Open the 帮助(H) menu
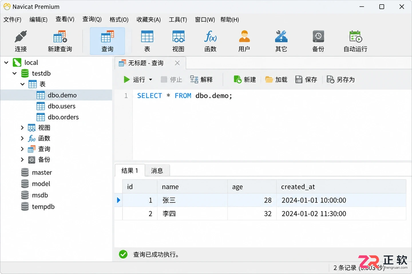412x274 pixels. [x=229, y=19]
